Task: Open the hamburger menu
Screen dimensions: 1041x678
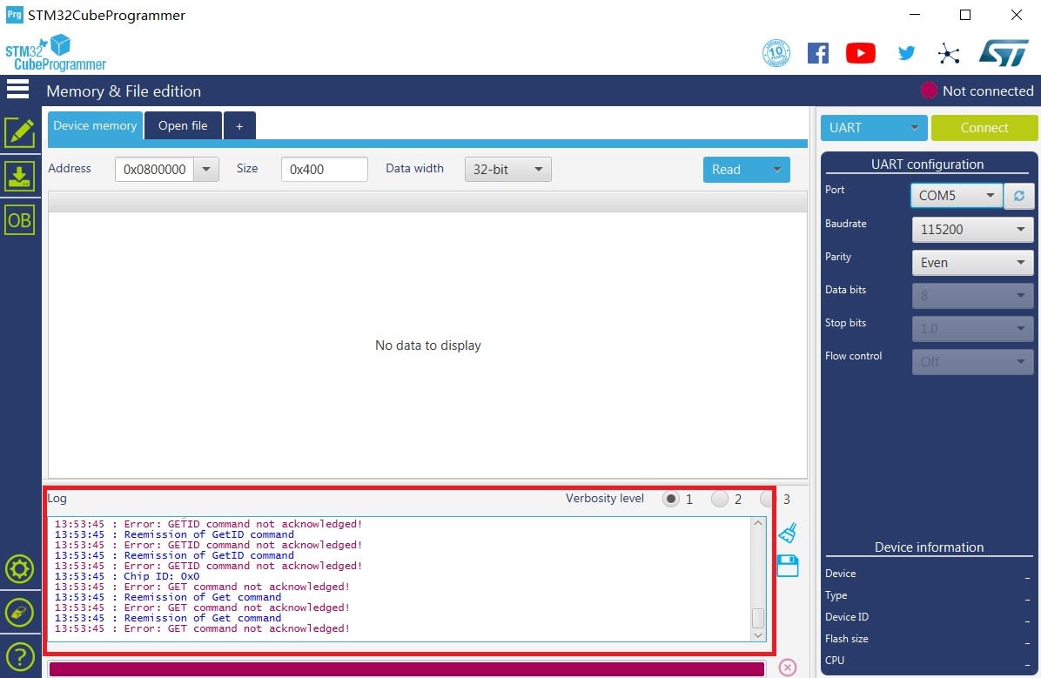Action: pyautogui.click(x=18, y=89)
